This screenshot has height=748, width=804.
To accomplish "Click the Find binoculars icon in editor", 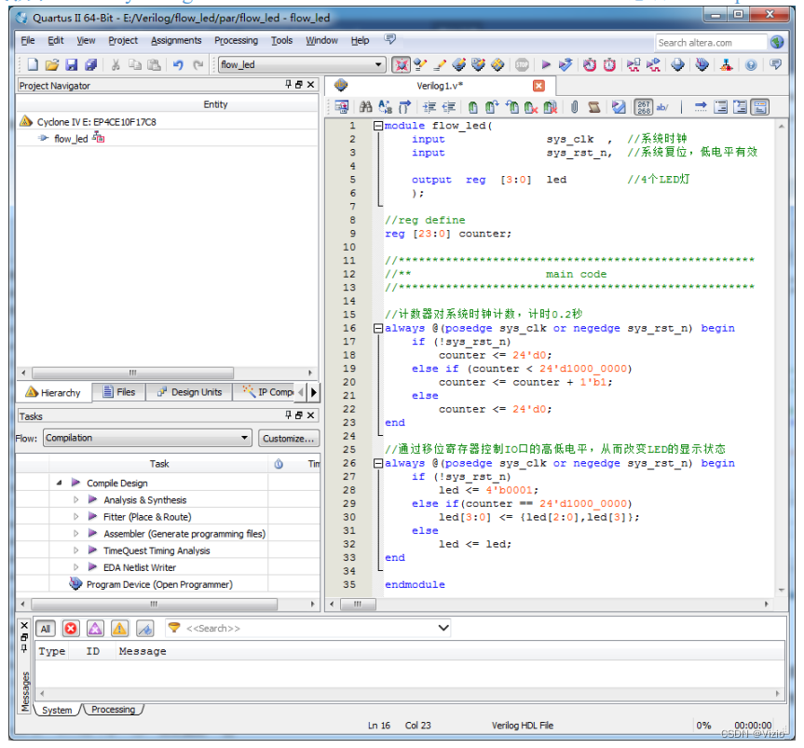I will [x=365, y=107].
